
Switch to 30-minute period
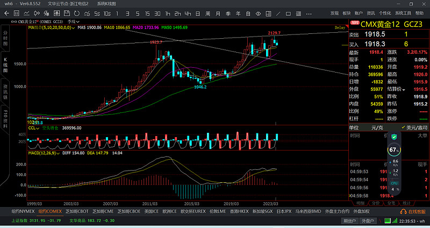(157, 13)
